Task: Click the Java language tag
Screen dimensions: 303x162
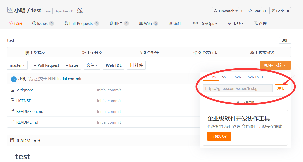Action: [47, 11]
